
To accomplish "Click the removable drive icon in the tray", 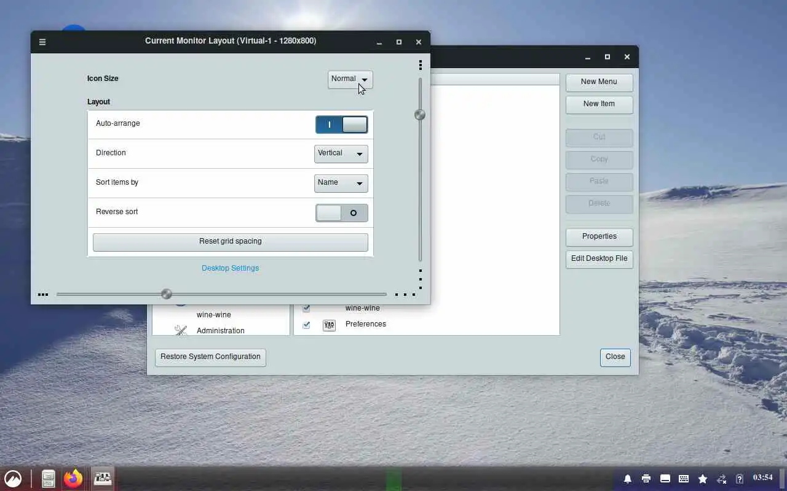I will tap(665, 479).
